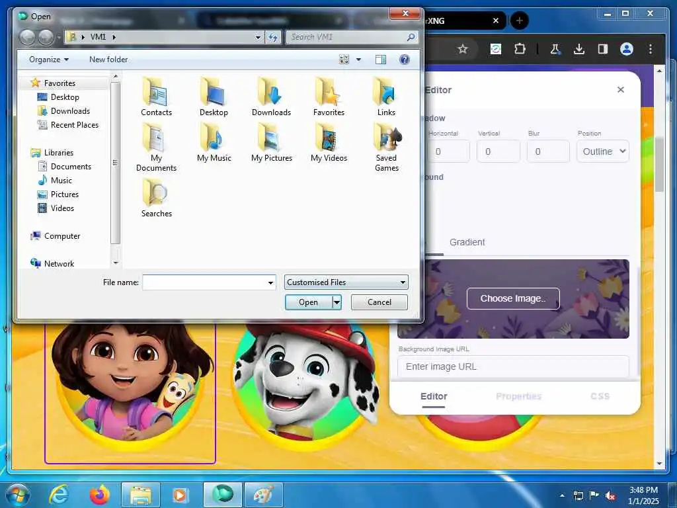Bookmark page with Chrome star icon
677x508 pixels.
pos(462,49)
